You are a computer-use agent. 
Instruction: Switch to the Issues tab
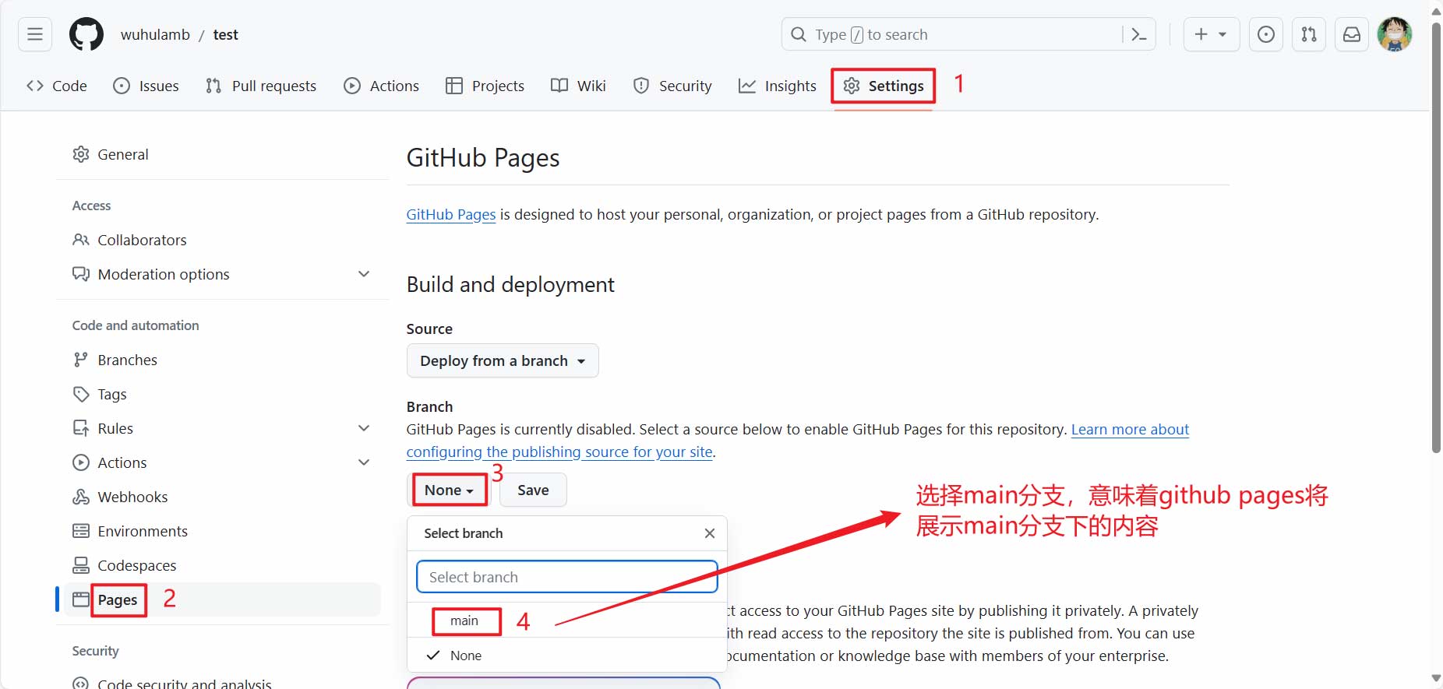click(146, 86)
